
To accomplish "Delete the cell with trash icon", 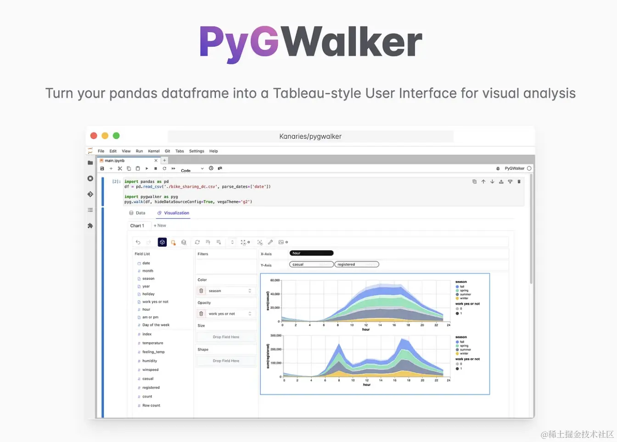I will tap(519, 181).
